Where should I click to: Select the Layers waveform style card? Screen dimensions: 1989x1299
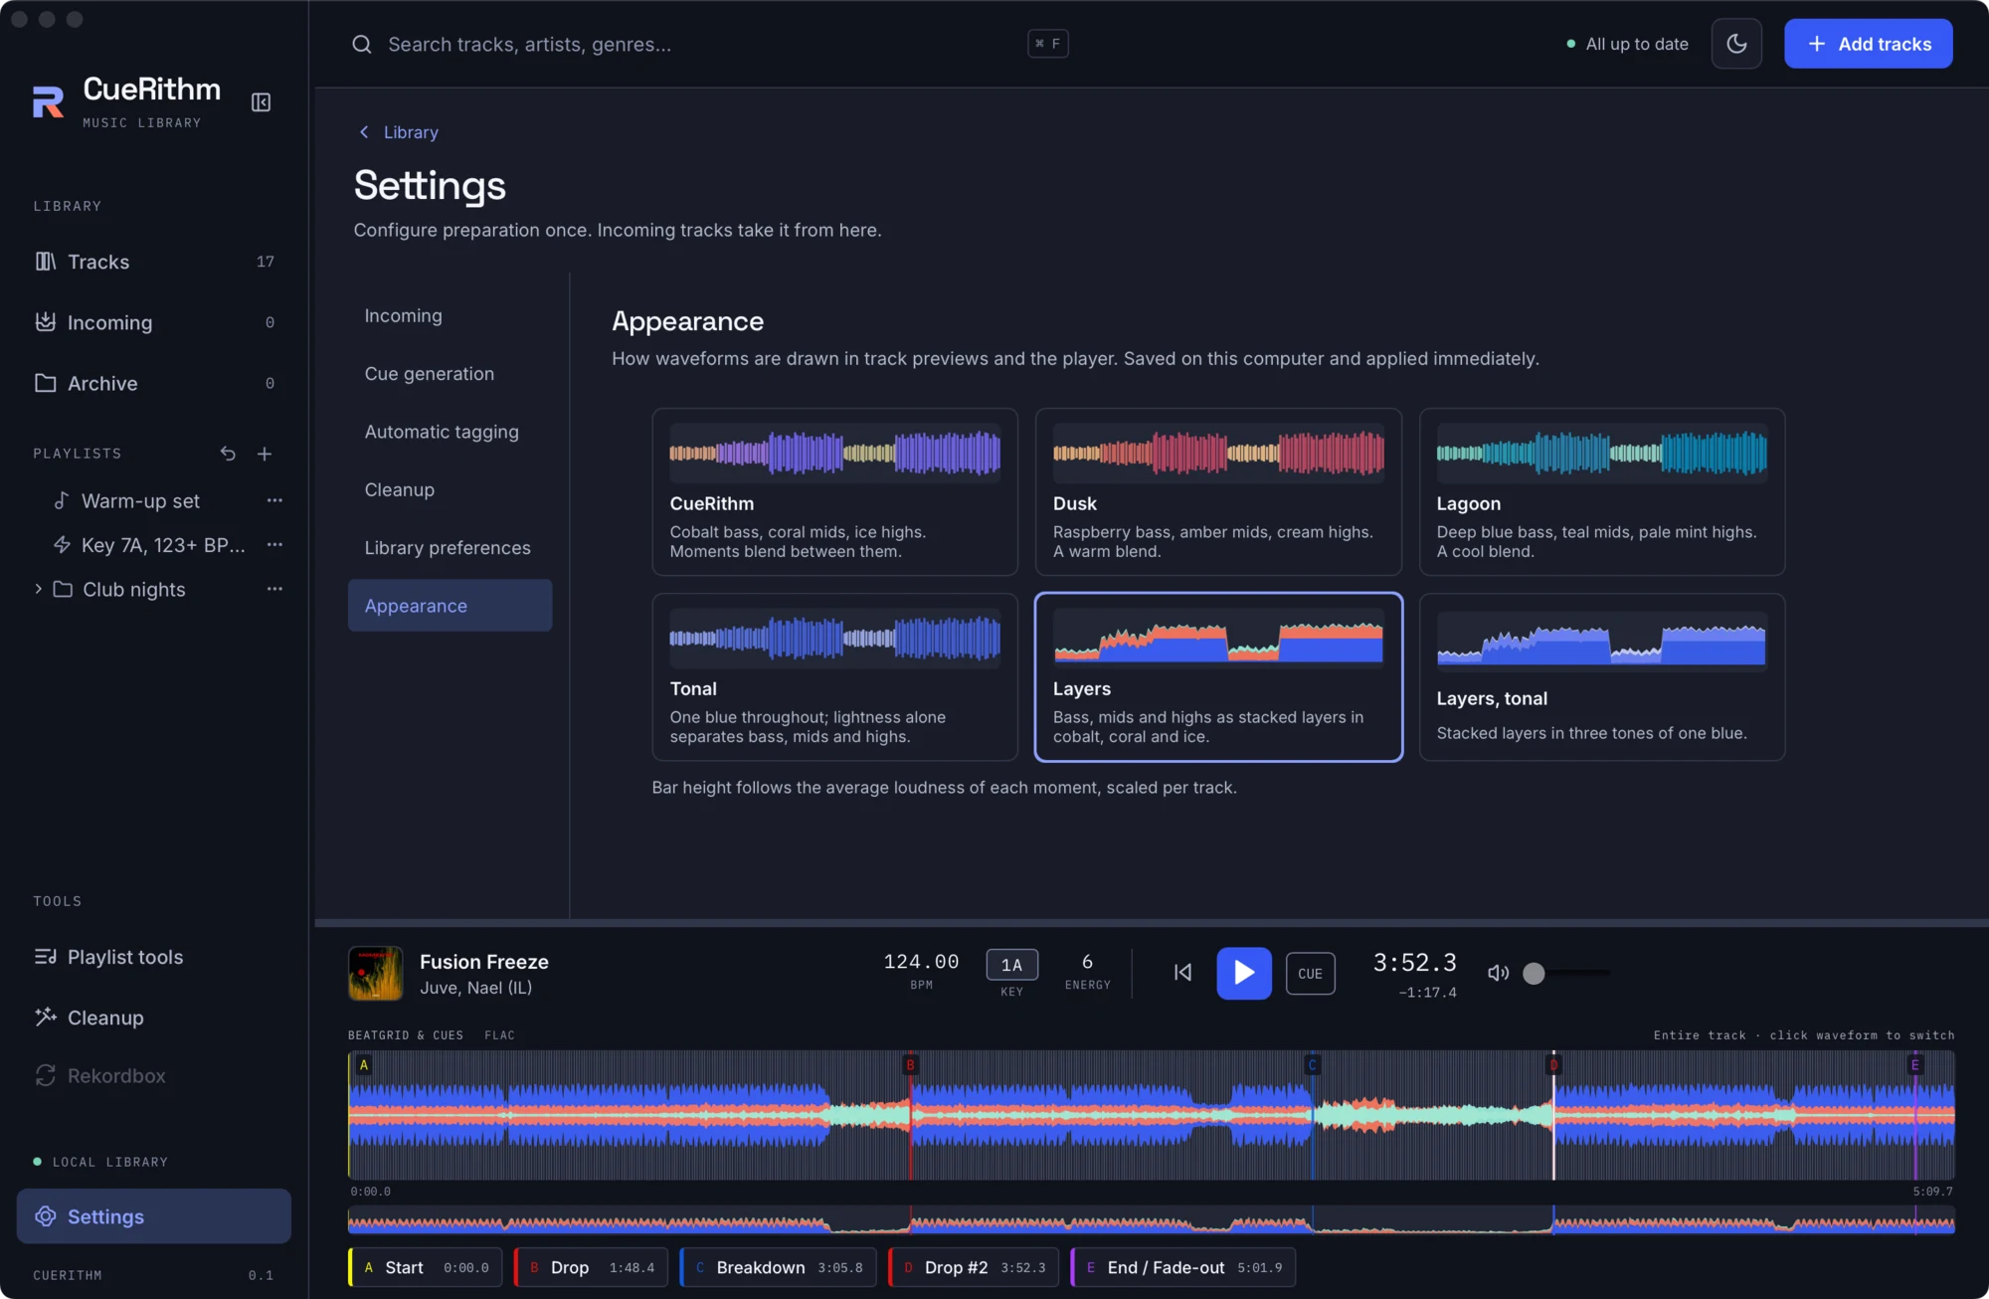(1218, 677)
